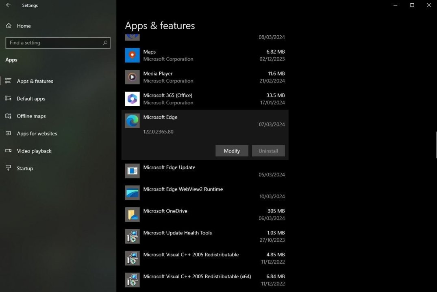Click the Microsoft 365 (Office) icon
The image size is (437, 292).
tap(132, 99)
